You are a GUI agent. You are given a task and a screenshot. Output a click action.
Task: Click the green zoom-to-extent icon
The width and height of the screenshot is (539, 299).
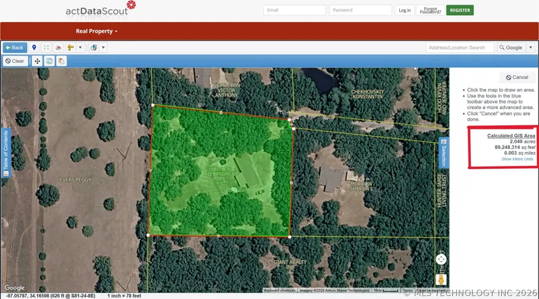(46, 48)
